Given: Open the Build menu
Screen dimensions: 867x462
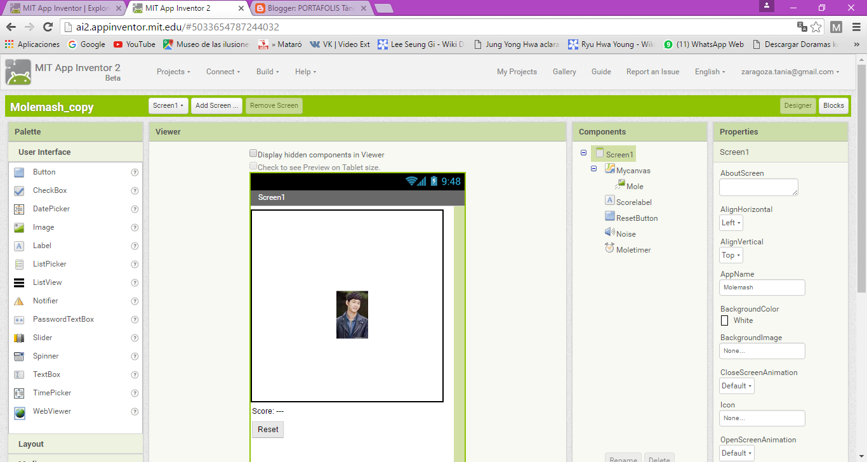Looking at the screenshot, I should pyautogui.click(x=268, y=72).
